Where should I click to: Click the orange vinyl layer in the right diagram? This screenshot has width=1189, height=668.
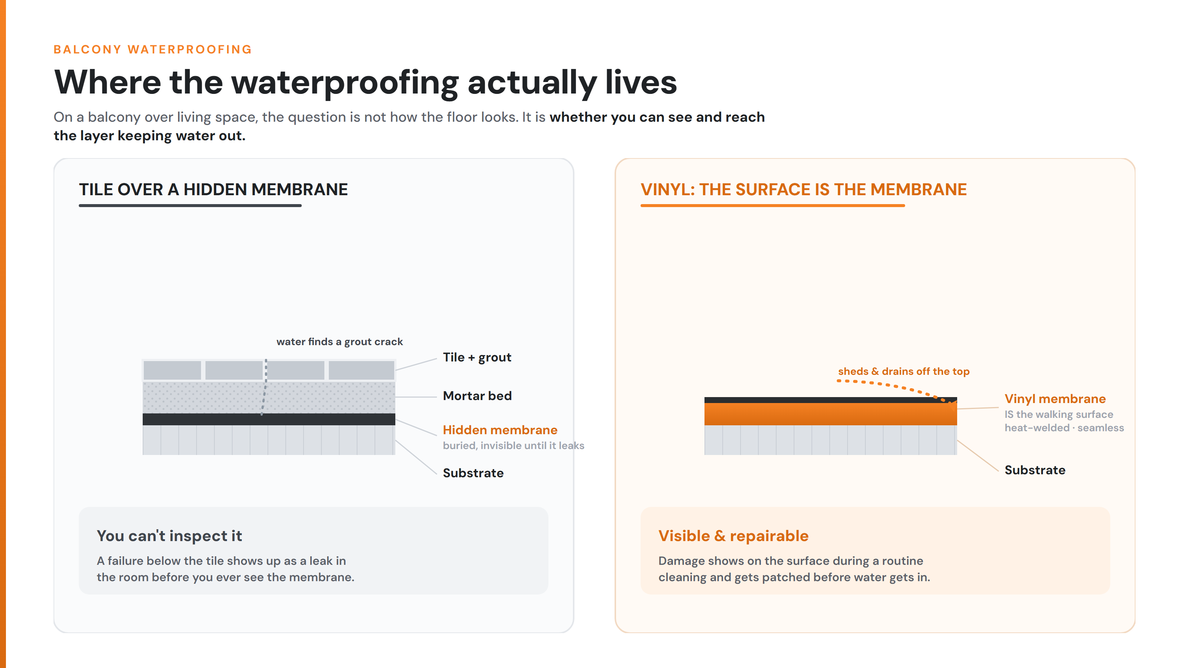tap(830, 413)
